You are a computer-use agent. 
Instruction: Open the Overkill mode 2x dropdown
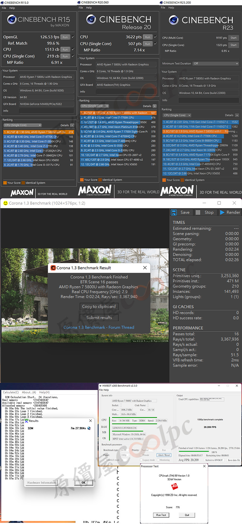point(124,460)
